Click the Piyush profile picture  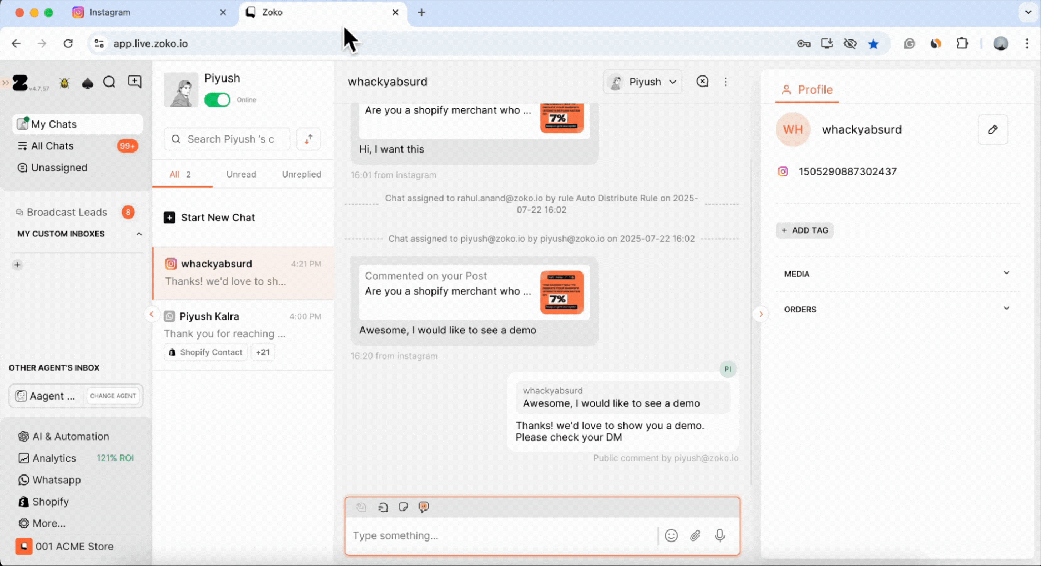click(181, 89)
